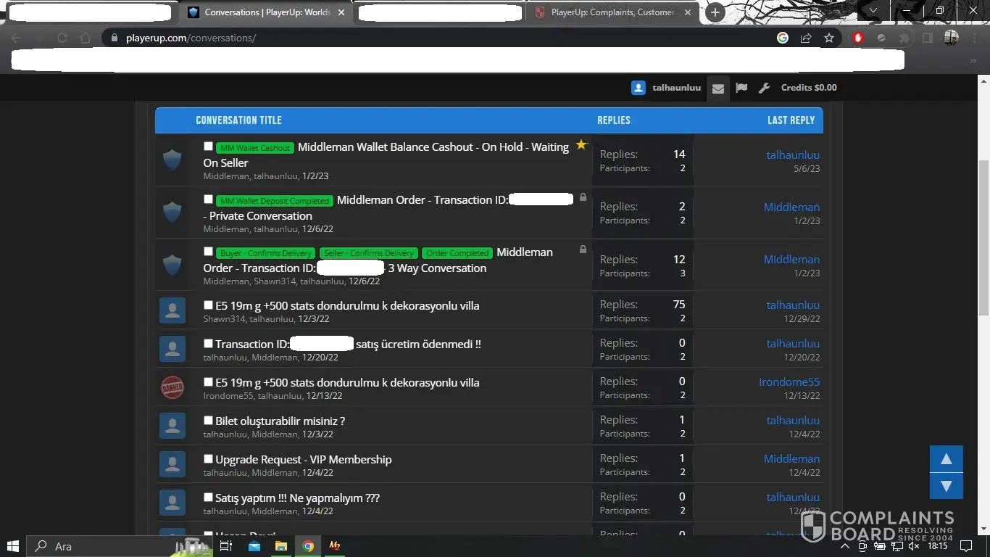Bookmark this page with the star icon
This screenshot has width=990, height=557.
pos(828,38)
